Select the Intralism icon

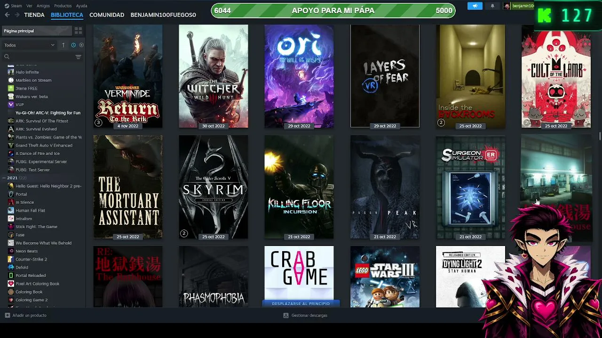click(11, 219)
